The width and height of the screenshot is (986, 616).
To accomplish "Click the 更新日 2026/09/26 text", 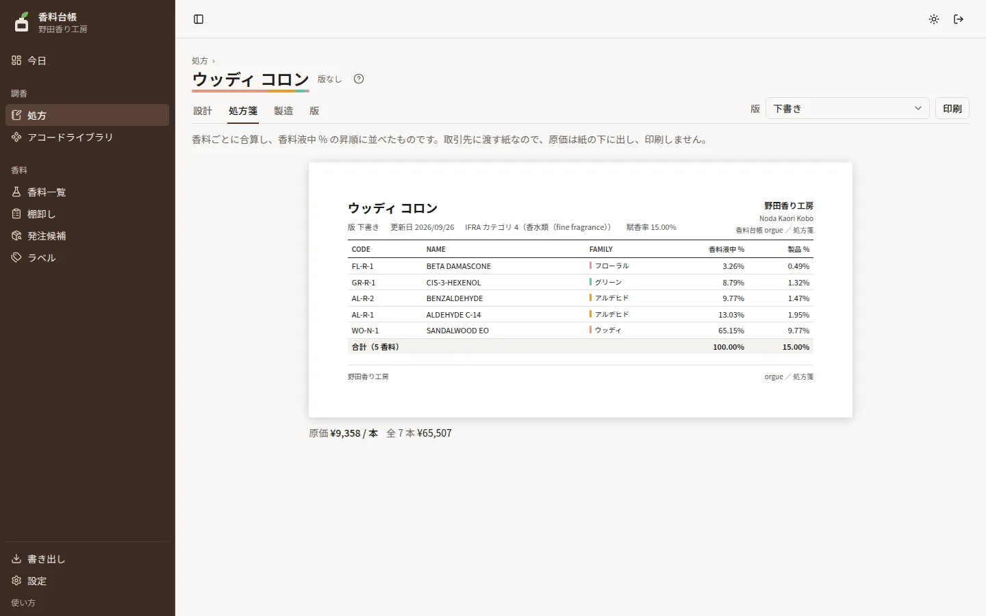I will click(x=422, y=227).
